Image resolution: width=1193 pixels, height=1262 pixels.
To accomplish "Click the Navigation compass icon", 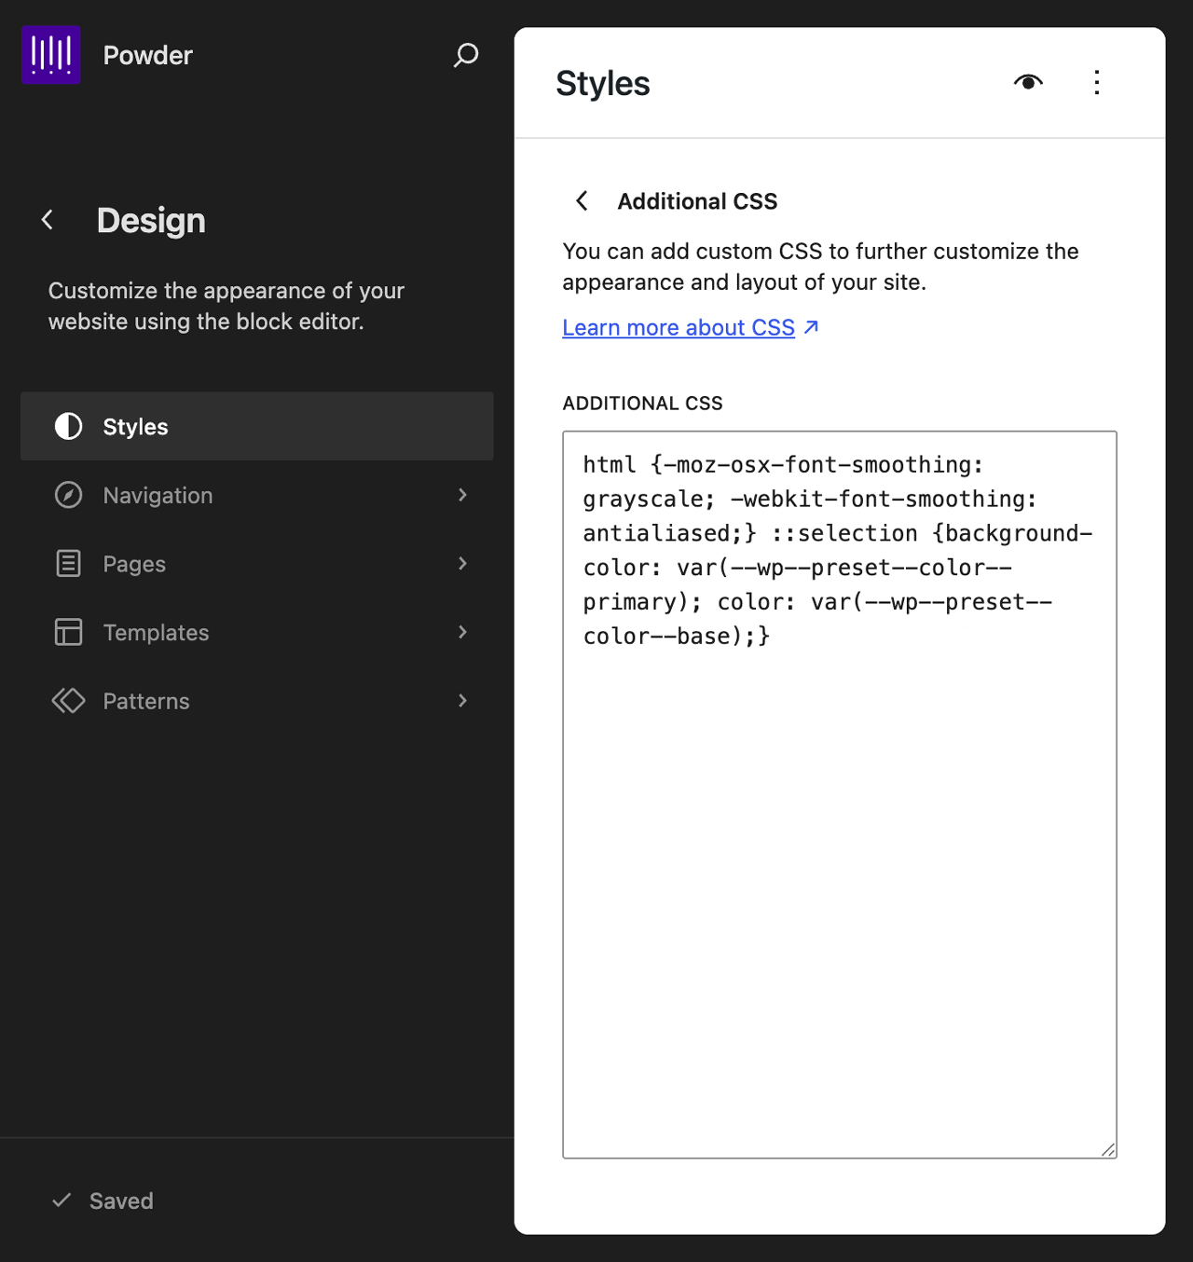I will 68,495.
